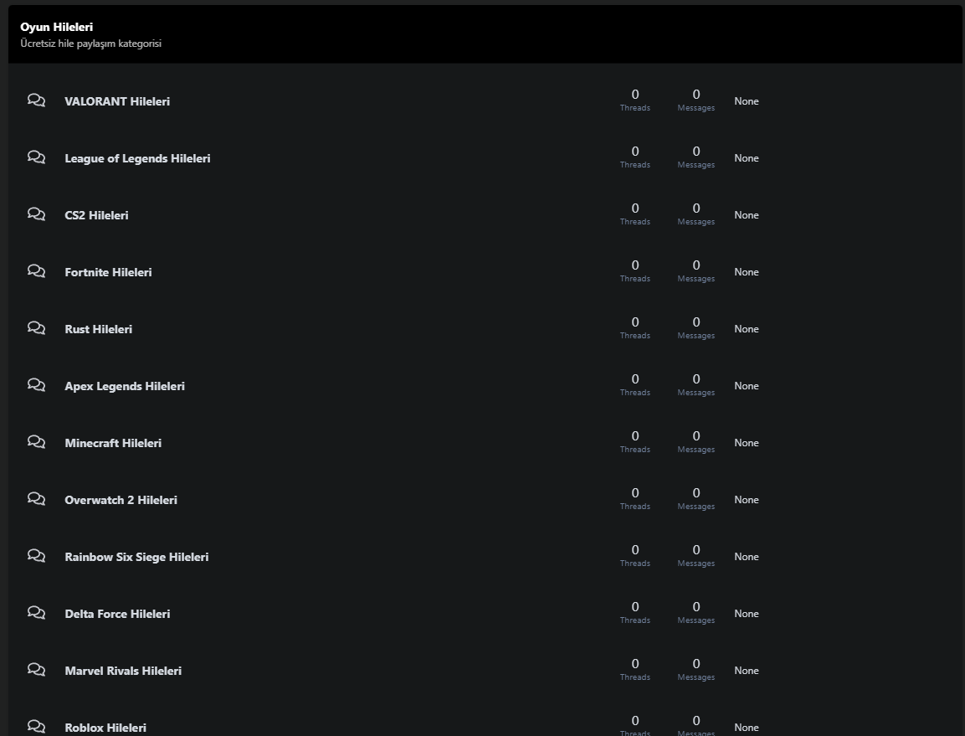Viewport: 965px width, 736px height.
Task: Click the None label in VALORANT Hileleri row
Action: (x=746, y=101)
